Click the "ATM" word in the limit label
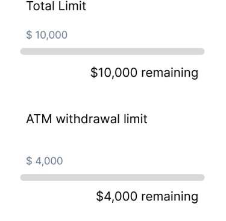This screenshot has height=221, width=226. tap(39, 119)
